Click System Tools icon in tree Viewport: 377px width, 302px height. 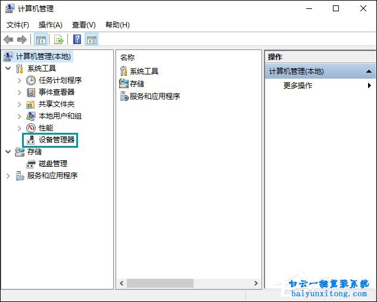point(20,69)
